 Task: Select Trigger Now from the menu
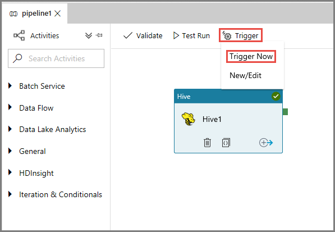(251, 56)
